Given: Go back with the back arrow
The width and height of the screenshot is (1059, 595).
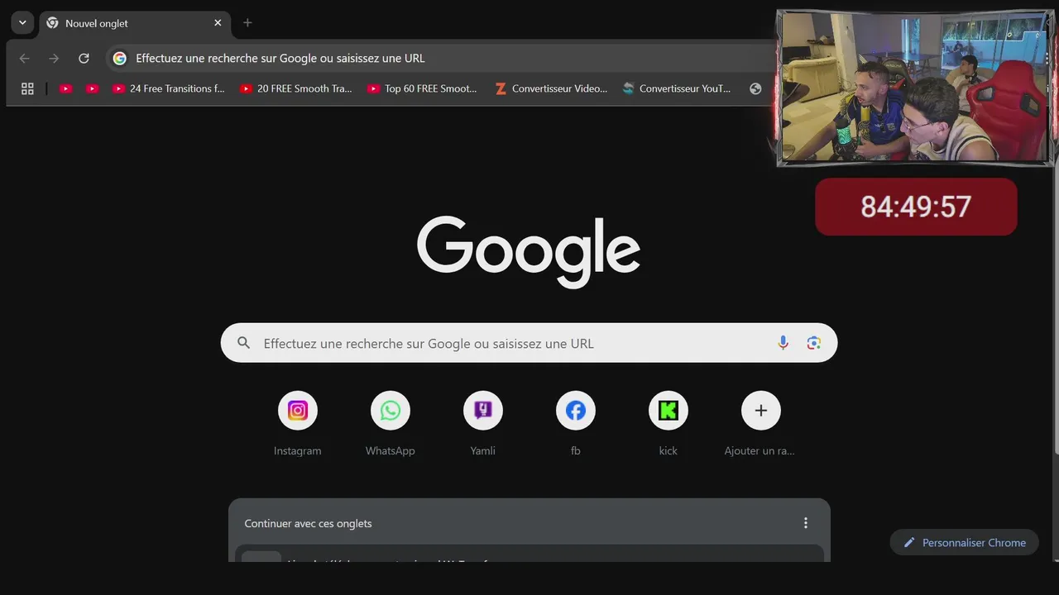Looking at the screenshot, I should coord(24,58).
